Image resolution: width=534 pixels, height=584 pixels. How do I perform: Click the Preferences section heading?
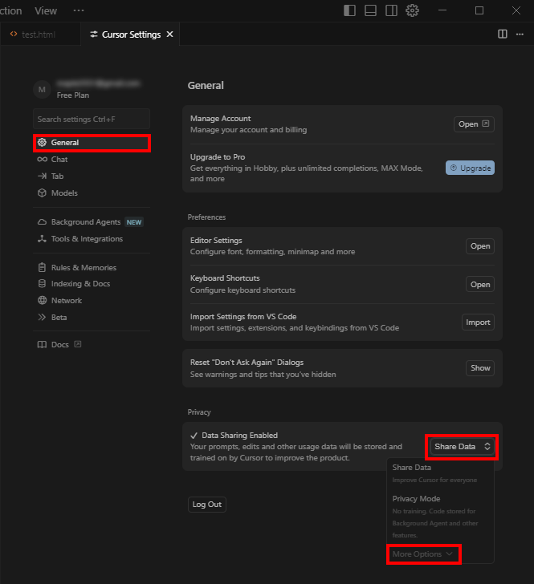[206, 217]
